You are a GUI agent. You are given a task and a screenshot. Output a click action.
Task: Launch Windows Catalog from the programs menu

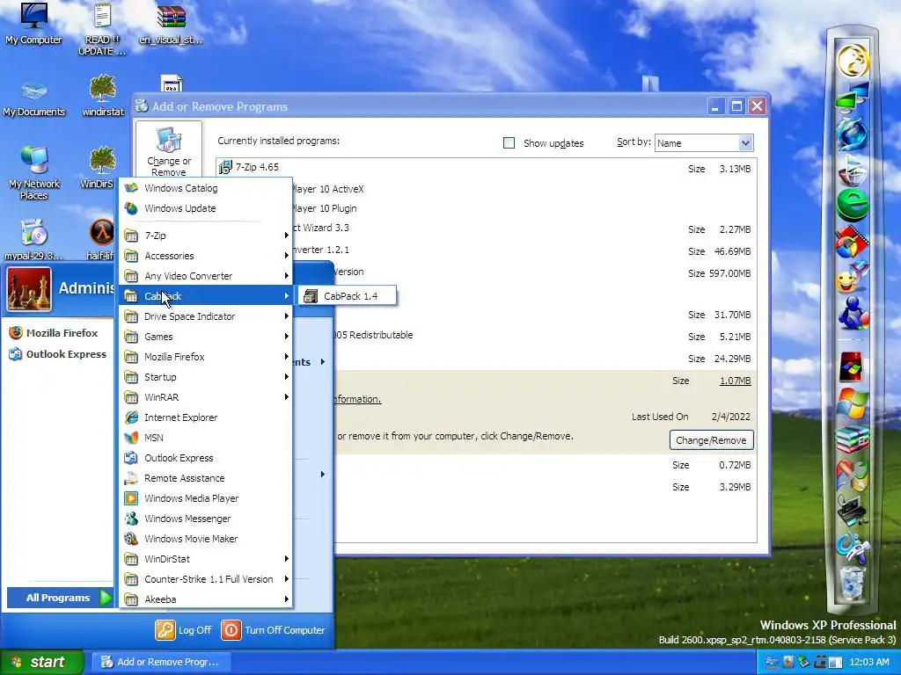(x=206, y=188)
